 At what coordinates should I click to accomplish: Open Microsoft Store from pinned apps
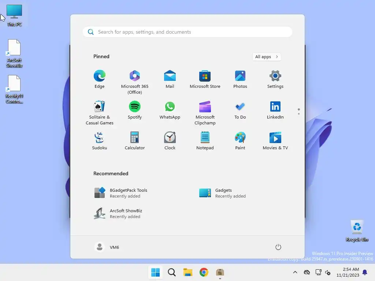click(205, 79)
